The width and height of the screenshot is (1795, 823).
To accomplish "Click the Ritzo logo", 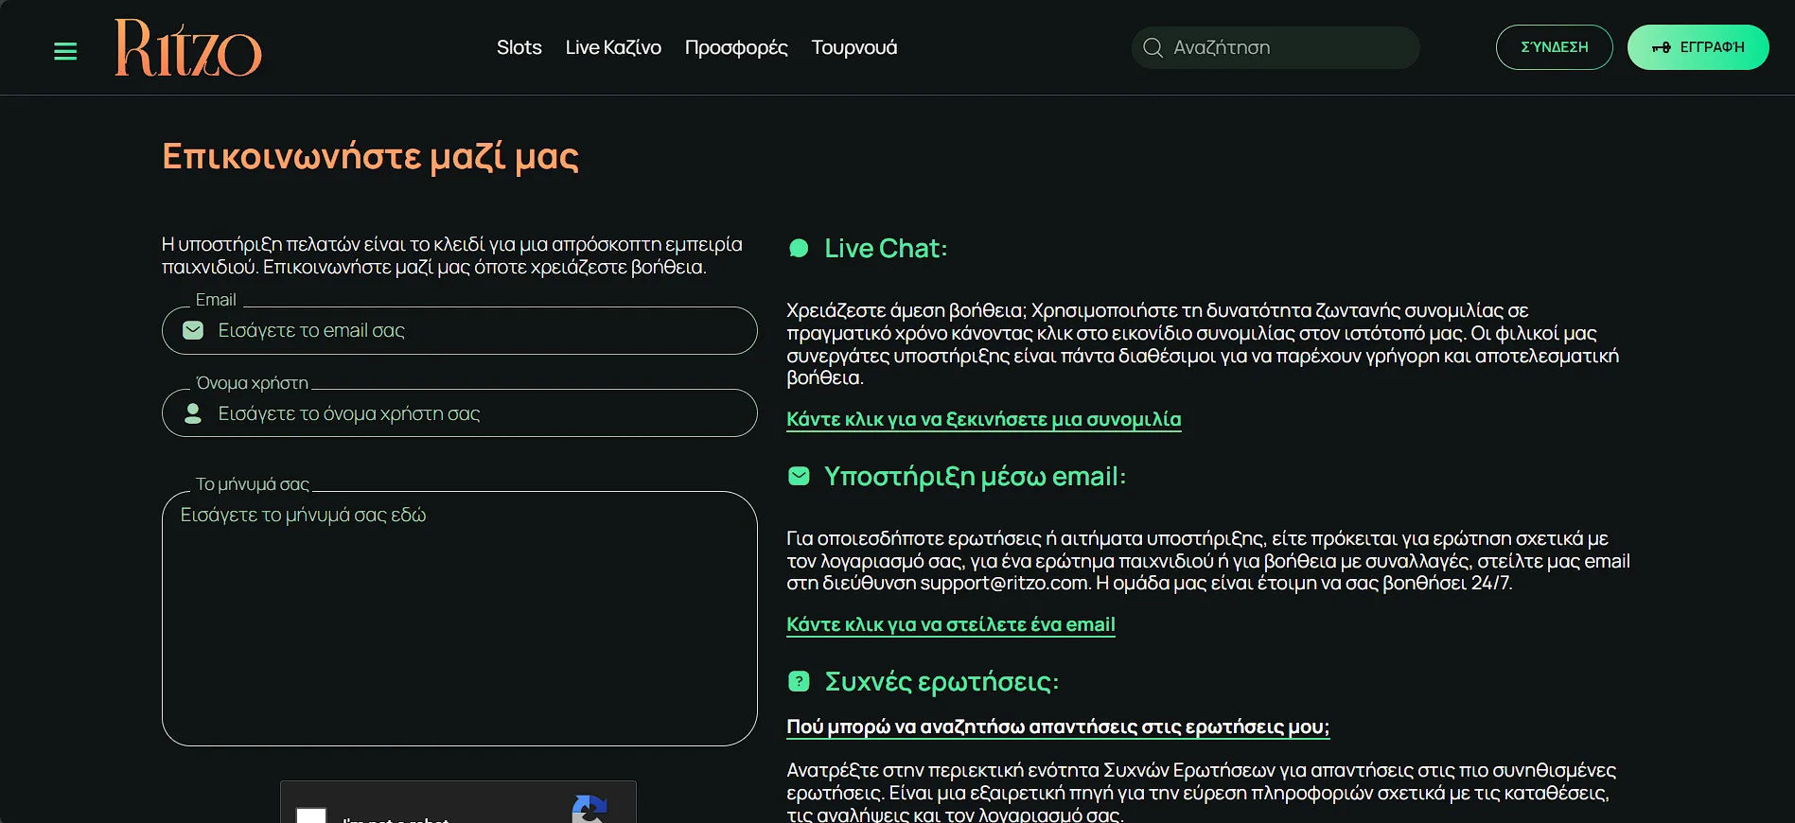I will pos(187,48).
